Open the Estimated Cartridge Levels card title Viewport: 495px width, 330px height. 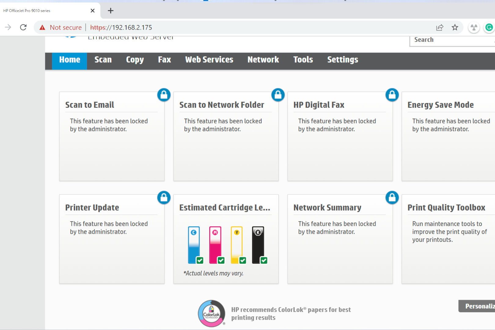(225, 208)
